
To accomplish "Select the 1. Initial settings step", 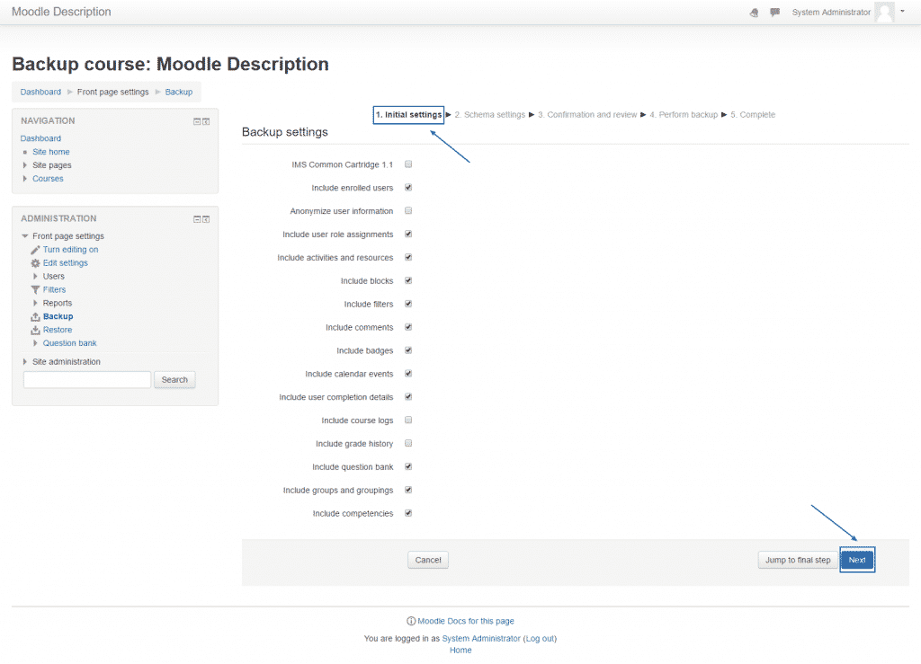I will point(409,115).
